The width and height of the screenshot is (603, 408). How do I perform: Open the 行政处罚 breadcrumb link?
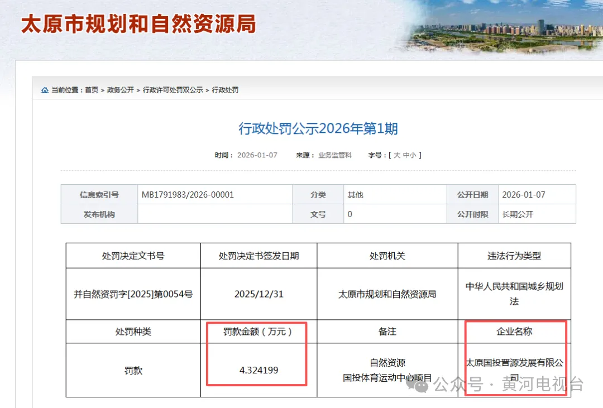coord(225,90)
